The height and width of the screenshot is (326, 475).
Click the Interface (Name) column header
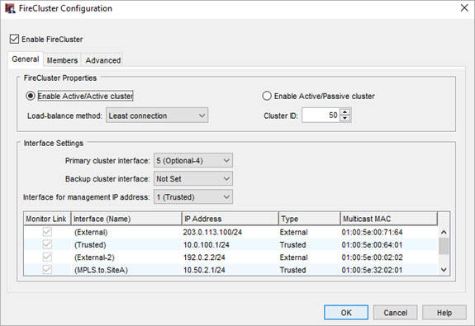pyautogui.click(x=126, y=219)
